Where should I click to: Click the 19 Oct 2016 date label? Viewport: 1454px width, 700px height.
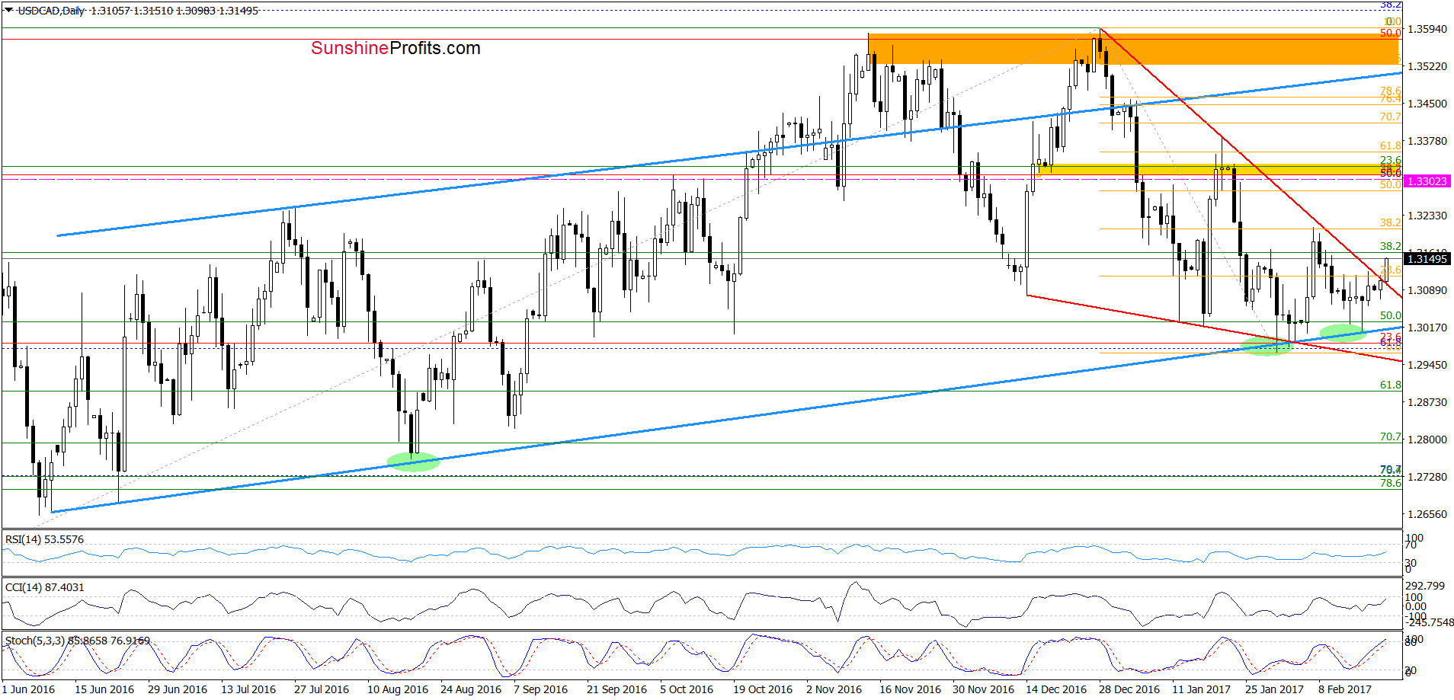pos(763,689)
